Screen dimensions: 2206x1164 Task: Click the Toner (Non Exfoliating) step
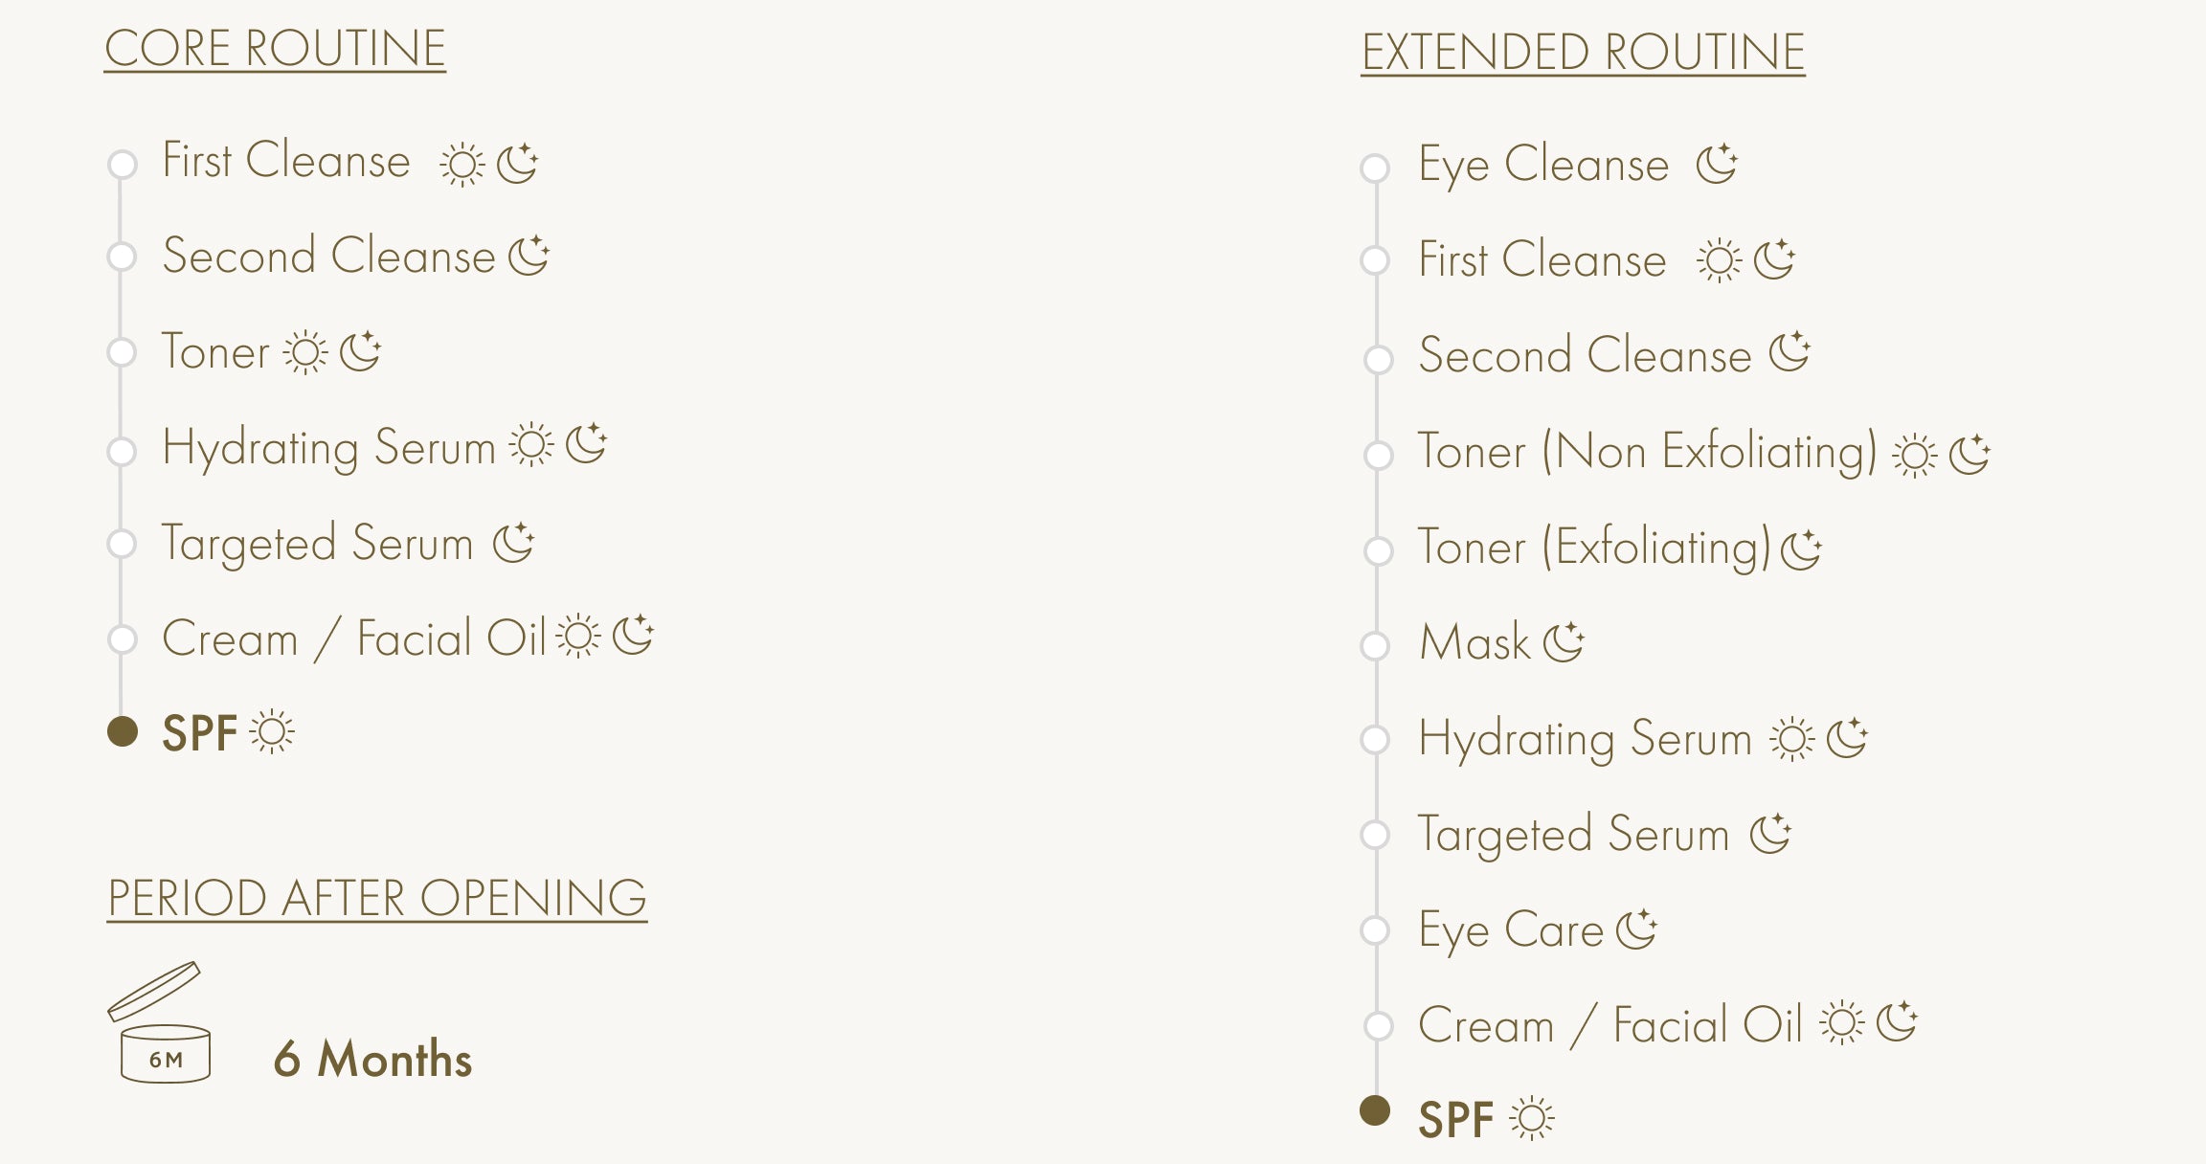click(1647, 451)
